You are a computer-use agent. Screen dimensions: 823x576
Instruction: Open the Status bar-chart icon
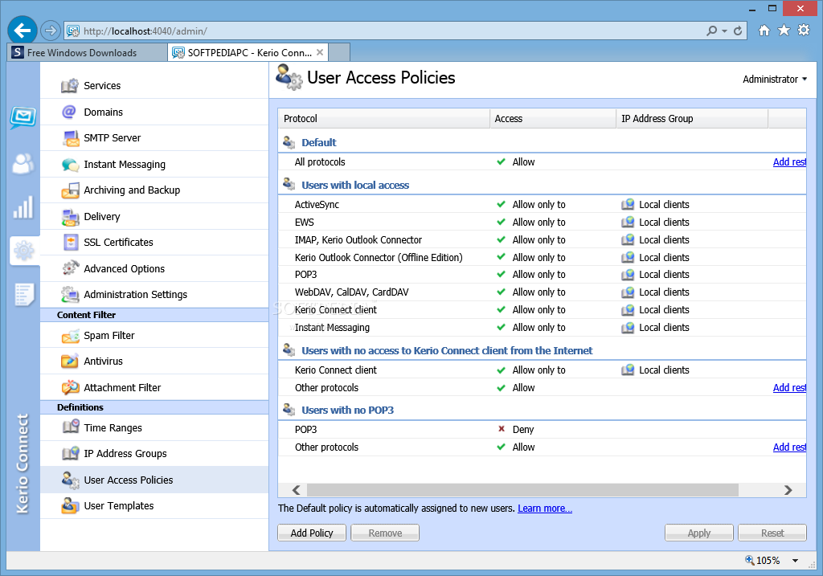pyautogui.click(x=23, y=207)
